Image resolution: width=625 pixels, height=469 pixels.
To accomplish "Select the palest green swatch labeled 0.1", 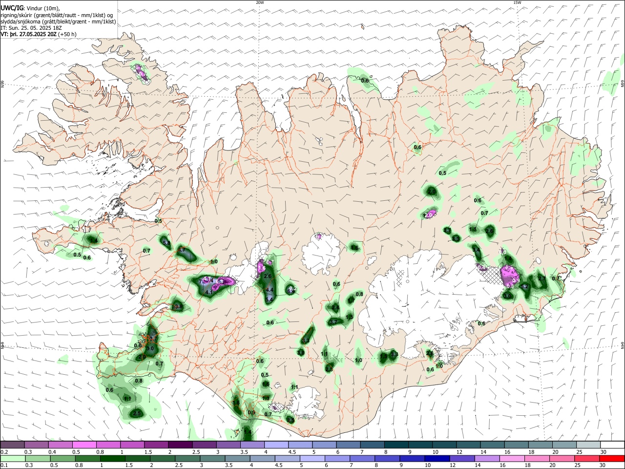I will [13, 458].
